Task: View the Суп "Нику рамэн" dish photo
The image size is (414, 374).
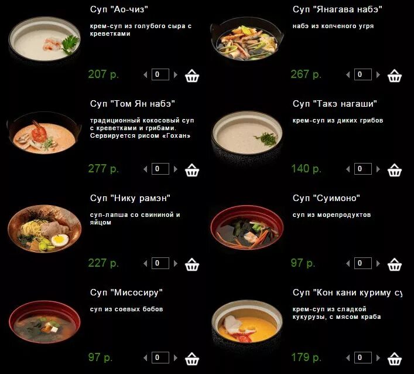Action: pyautogui.click(x=45, y=229)
